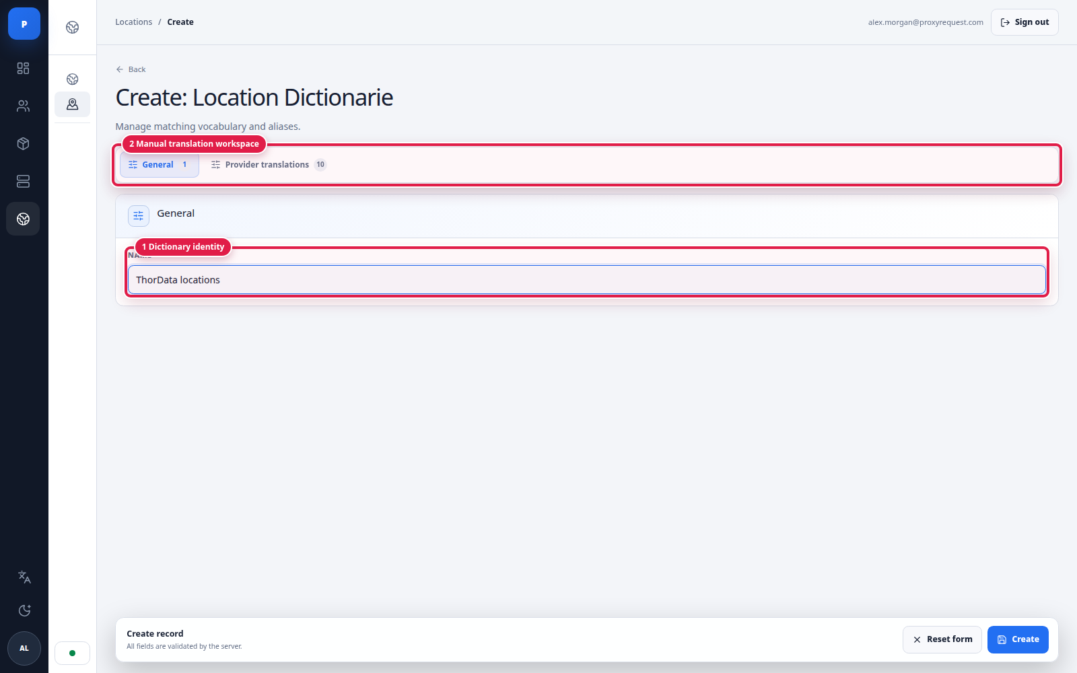
Task: Open the AL user avatar menu
Action: pyautogui.click(x=24, y=648)
